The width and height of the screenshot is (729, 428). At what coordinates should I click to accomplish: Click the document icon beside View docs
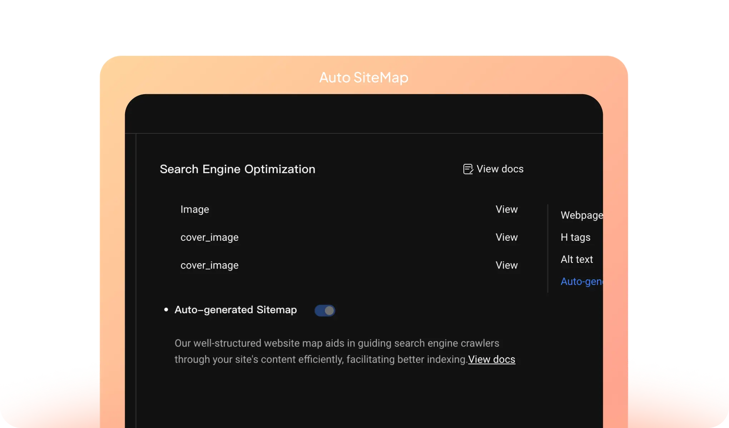click(468, 169)
